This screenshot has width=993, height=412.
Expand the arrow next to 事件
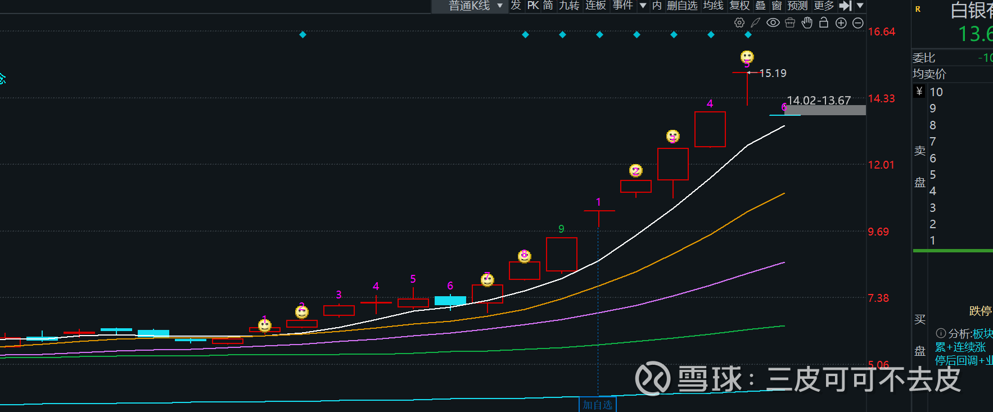[x=643, y=6]
